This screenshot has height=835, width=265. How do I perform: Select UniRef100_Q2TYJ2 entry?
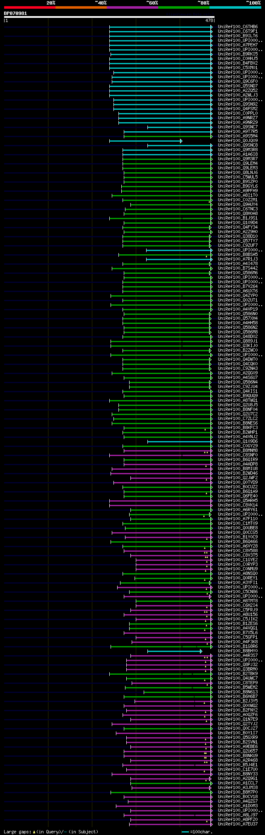pos(238,724)
